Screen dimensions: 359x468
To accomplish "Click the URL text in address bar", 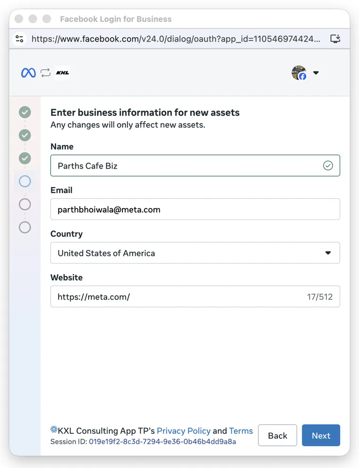I will (176, 39).
